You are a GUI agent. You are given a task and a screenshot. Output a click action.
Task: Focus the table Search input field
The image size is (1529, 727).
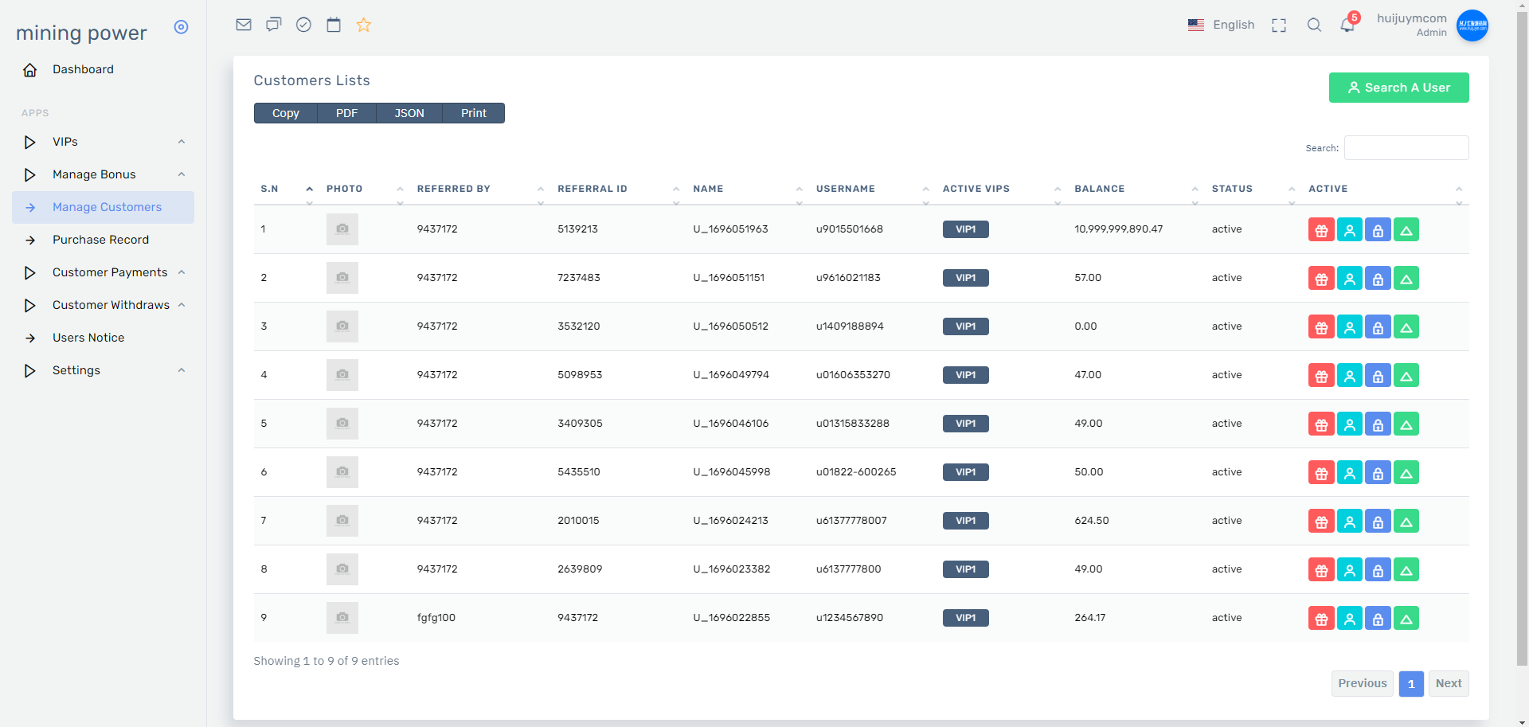[1406, 148]
